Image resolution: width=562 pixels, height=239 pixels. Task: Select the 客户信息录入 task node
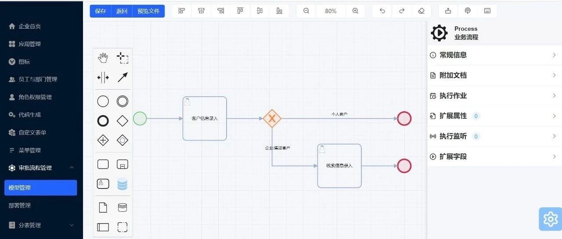tap(205, 118)
